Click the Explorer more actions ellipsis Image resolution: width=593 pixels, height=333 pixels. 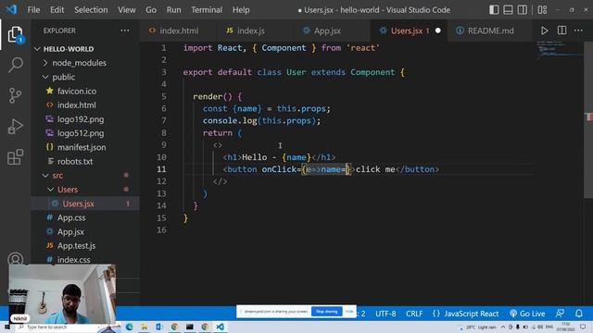click(x=124, y=31)
